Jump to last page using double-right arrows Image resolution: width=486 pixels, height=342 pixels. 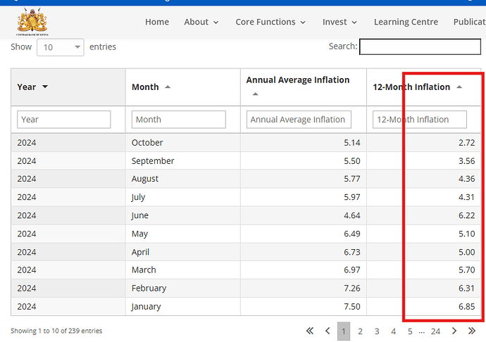tap(472, 331)
